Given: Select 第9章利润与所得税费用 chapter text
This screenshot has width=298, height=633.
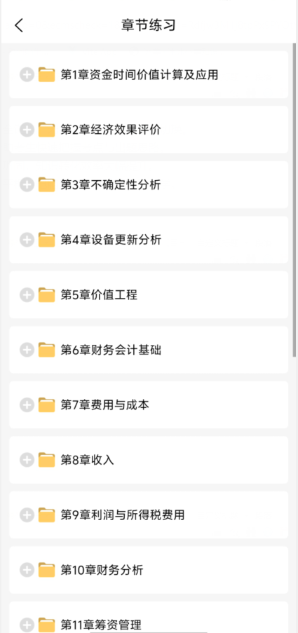Looking at the screenshot, I should pyautogui.click(x=122, y=515).
